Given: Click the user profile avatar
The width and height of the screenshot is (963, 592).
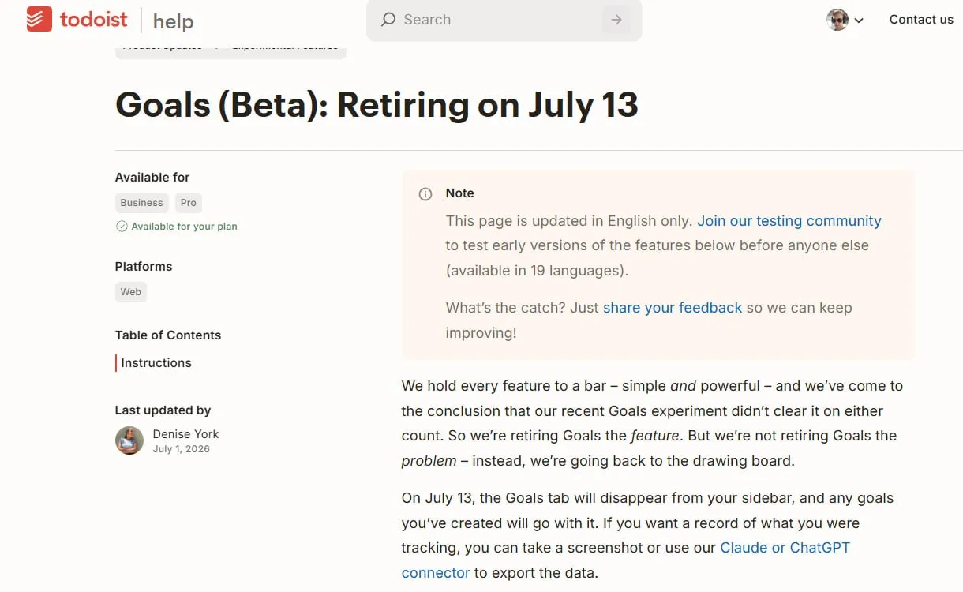Looking at the screenshot, I should tap(837, 20).
